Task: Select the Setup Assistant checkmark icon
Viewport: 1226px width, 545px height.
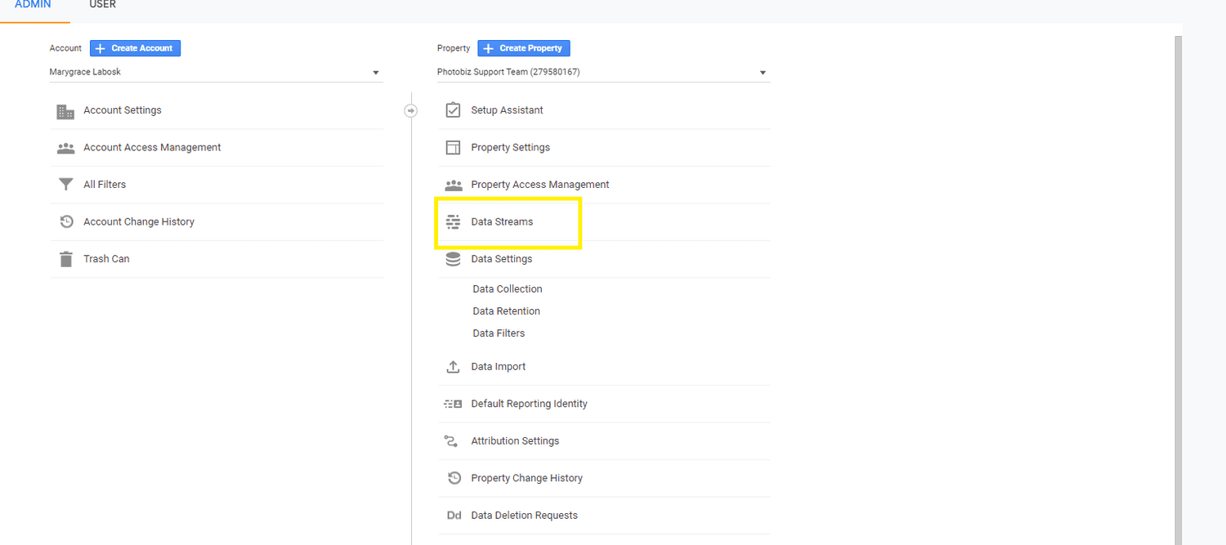Action: coord(453,109)
